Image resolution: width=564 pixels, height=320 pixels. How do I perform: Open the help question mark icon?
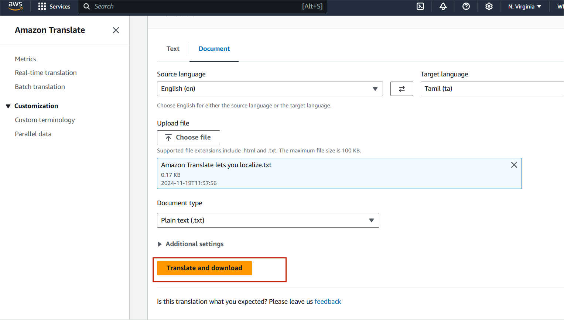[x=466, y=6]
